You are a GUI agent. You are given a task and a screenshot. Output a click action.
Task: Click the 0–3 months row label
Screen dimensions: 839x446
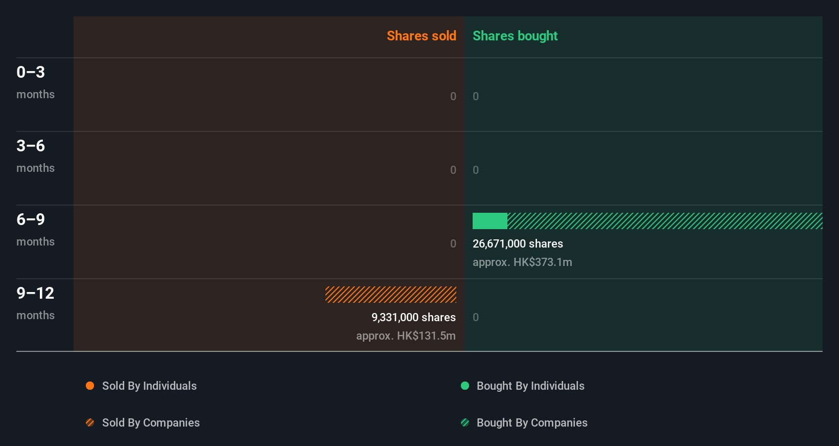pyautogui.click(x=35, y=82)
